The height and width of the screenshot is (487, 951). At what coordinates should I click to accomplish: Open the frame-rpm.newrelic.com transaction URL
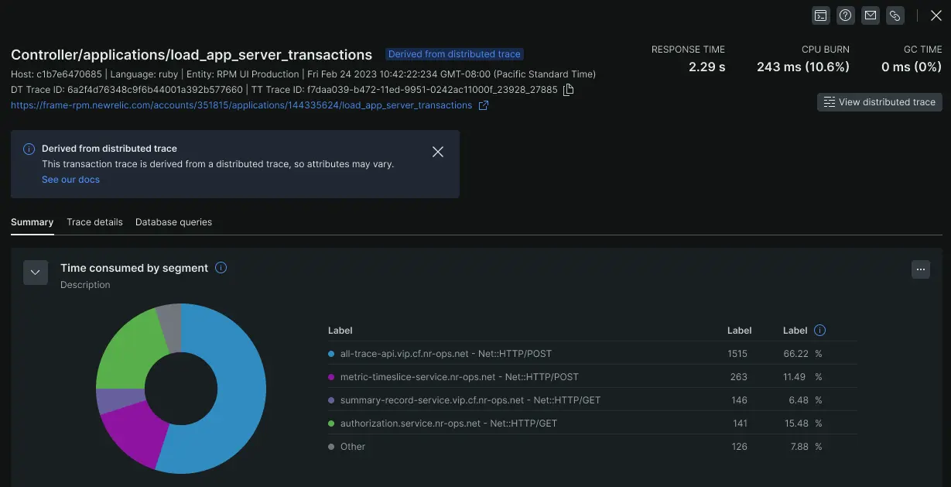tap(241, 105)
